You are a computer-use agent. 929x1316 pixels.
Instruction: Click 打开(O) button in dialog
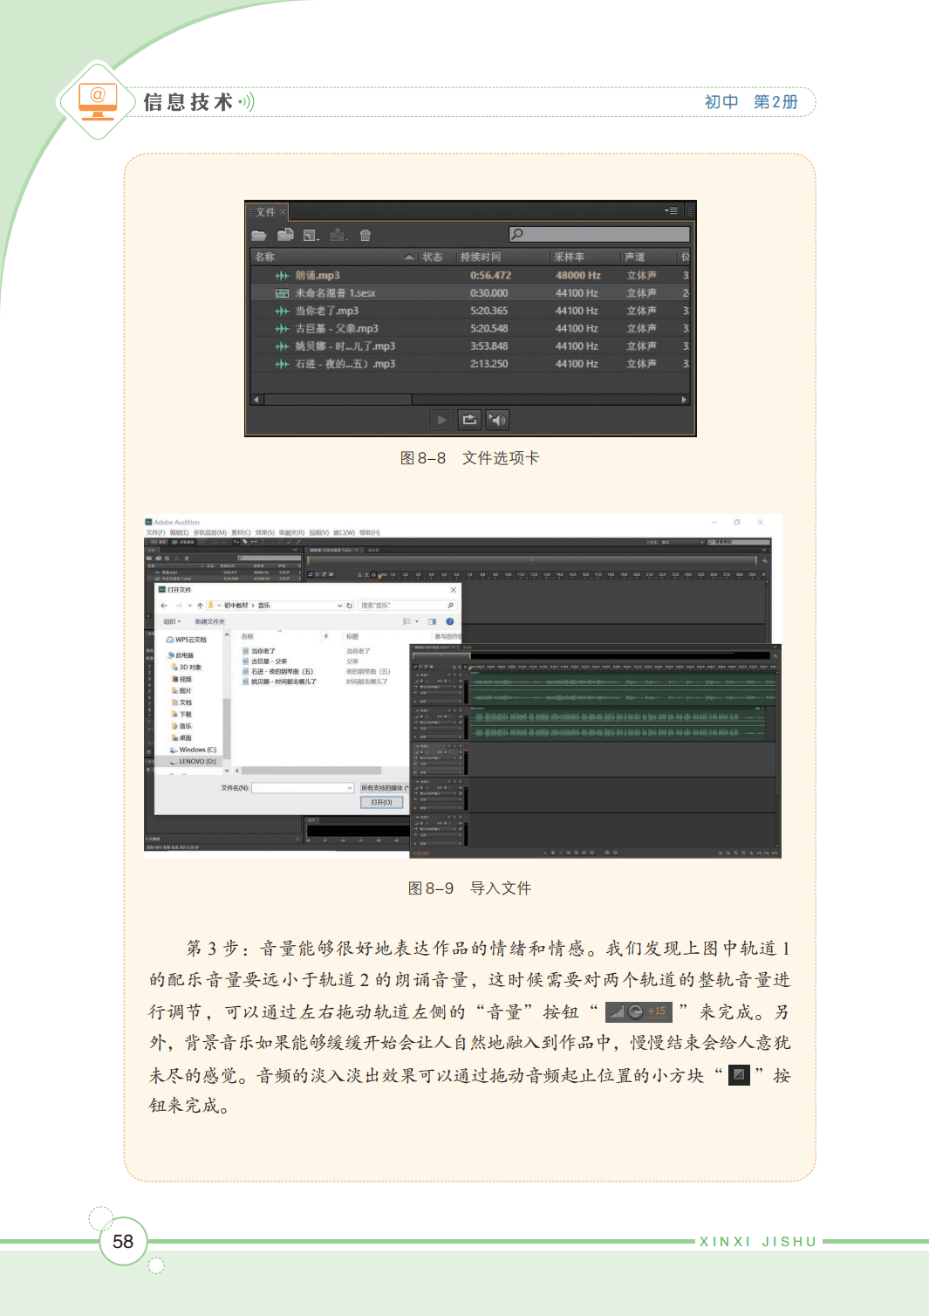pyautogui.click(x=381, y=802)
